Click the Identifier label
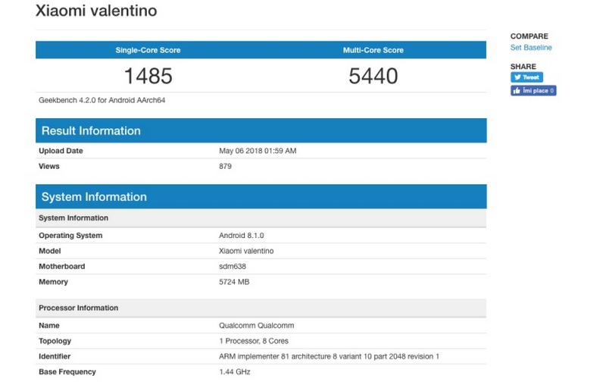 (55, 356)
